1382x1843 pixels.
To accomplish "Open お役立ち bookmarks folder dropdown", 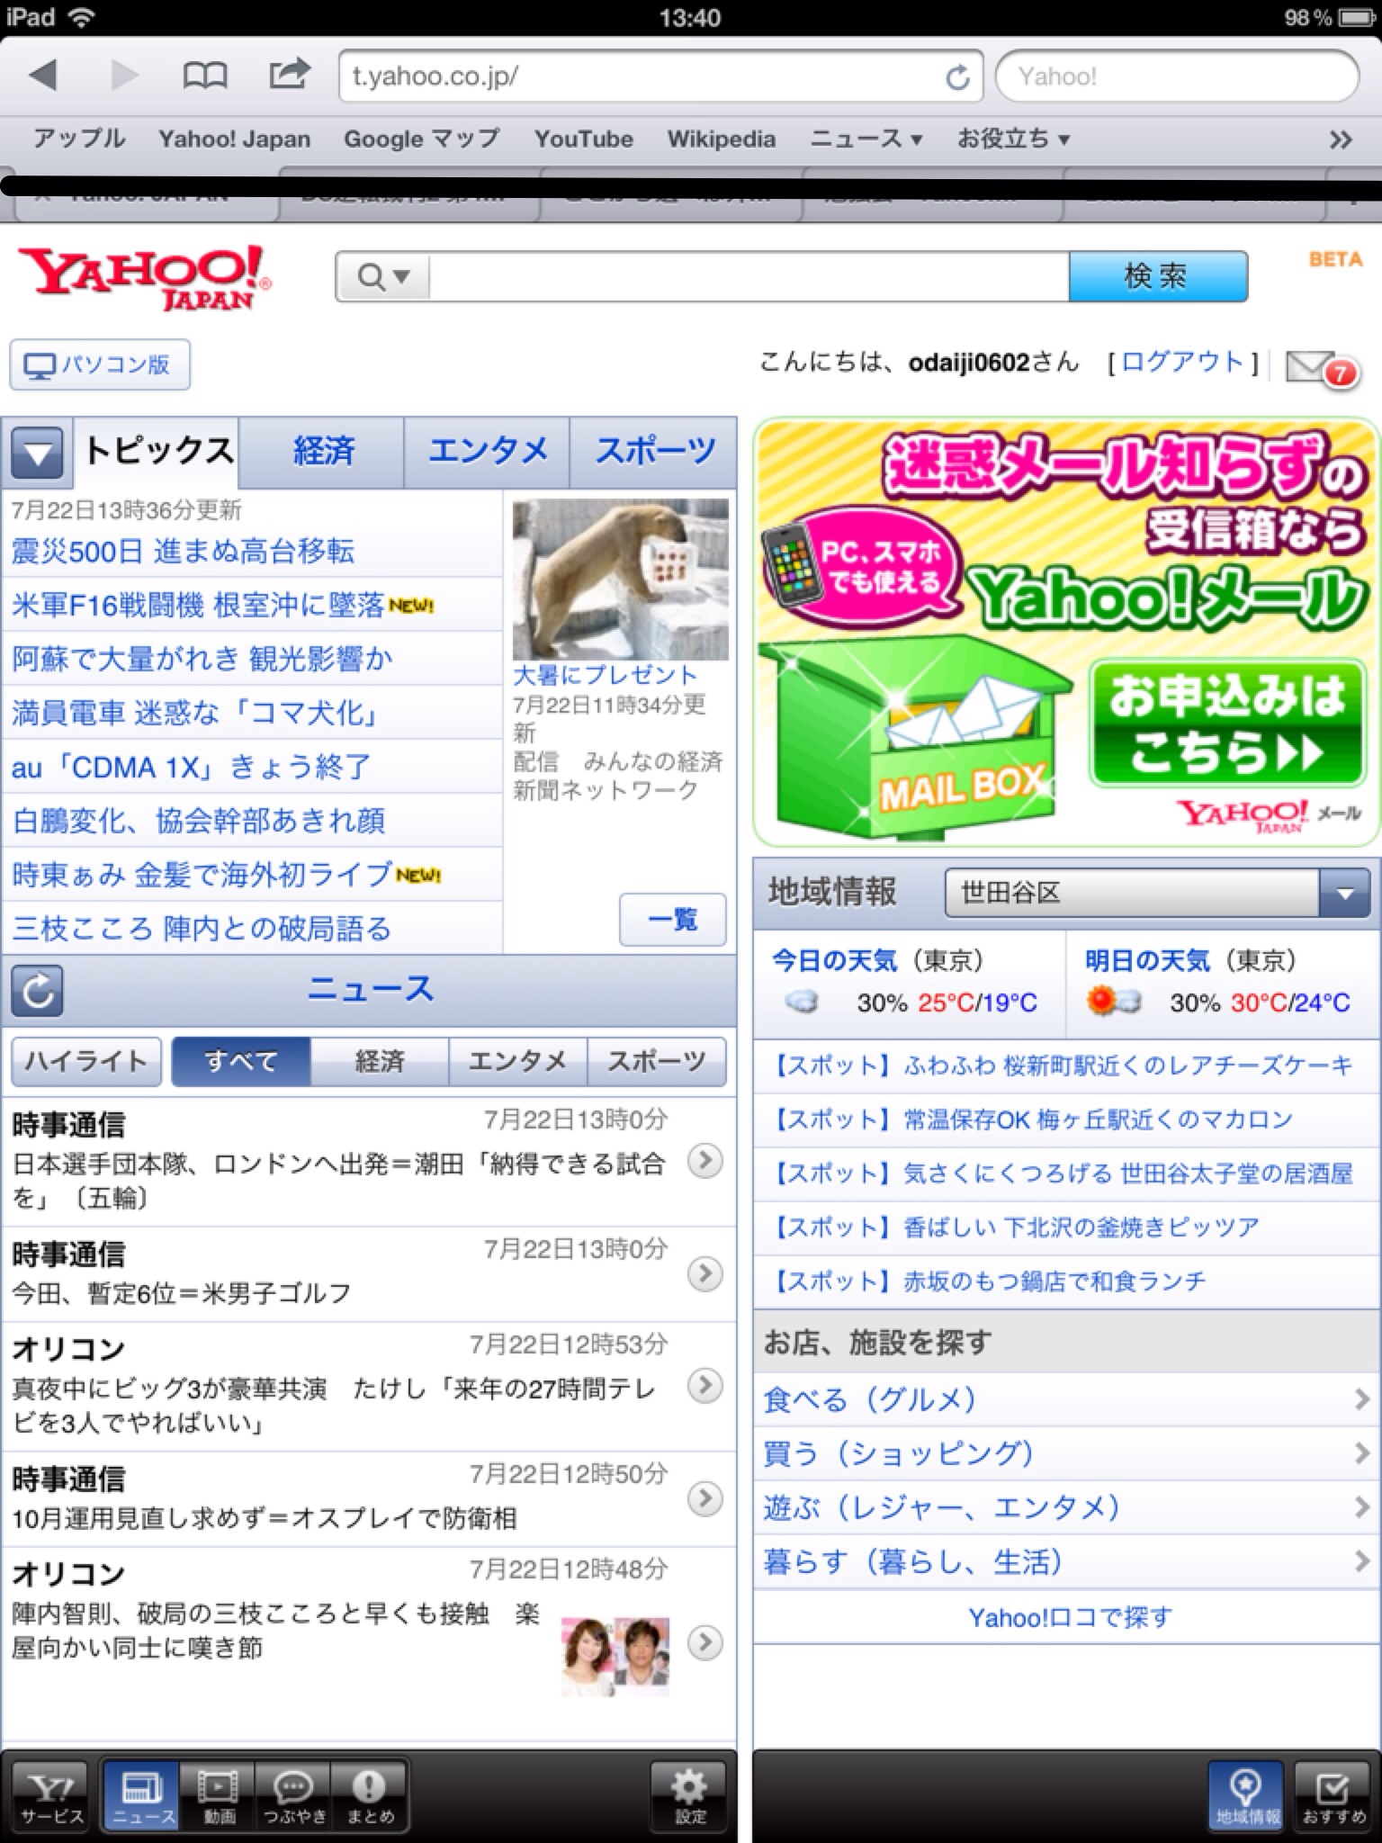I will click(1013, 139).
